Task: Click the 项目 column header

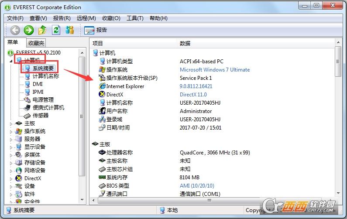Action: [x=133, y=43]
